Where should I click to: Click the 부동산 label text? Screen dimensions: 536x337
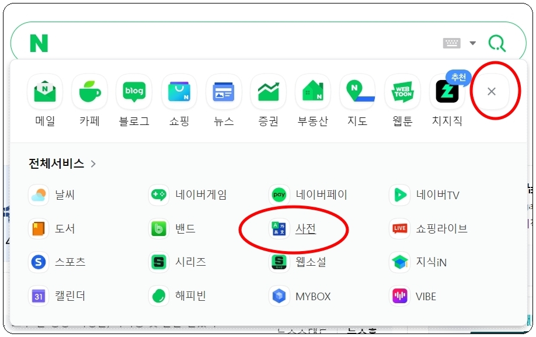tap(313, 121)
